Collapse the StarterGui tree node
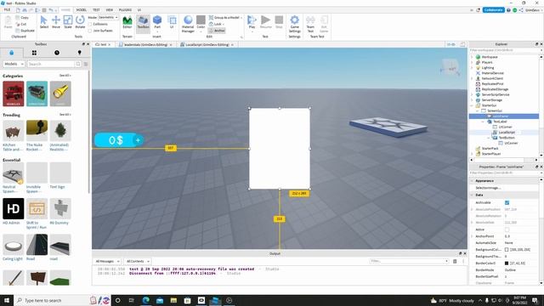Screen dimensions: 544x306 [x=472, y=105]
